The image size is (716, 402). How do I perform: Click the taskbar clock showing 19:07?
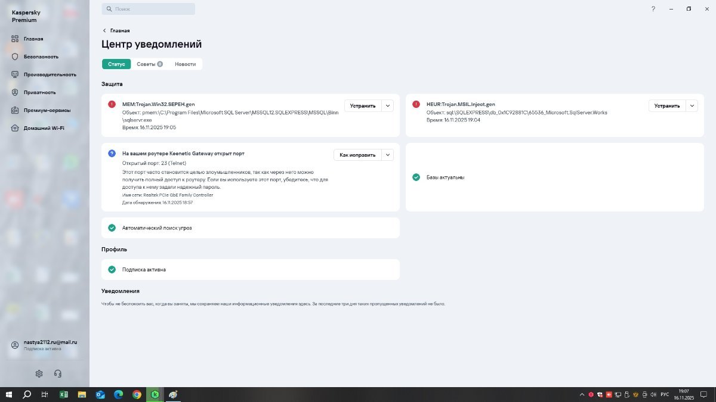[684, 394]
